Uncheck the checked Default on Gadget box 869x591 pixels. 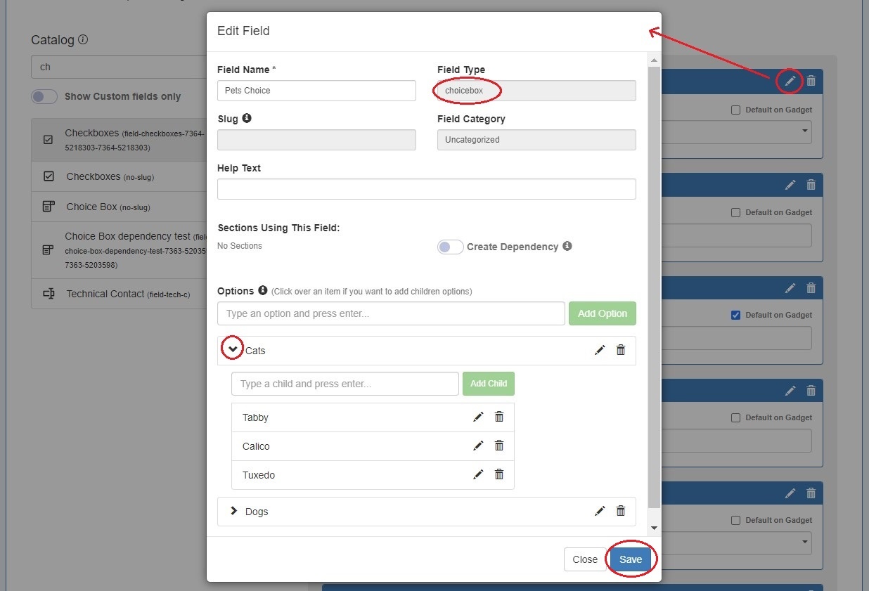click(736, 315)
